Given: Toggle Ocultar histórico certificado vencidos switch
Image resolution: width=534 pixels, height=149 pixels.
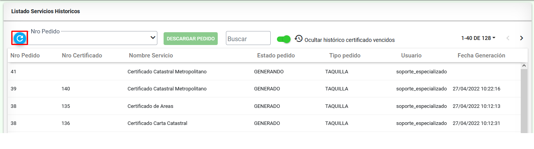Looking at the screenshot, I should click(x=284, y=39).
